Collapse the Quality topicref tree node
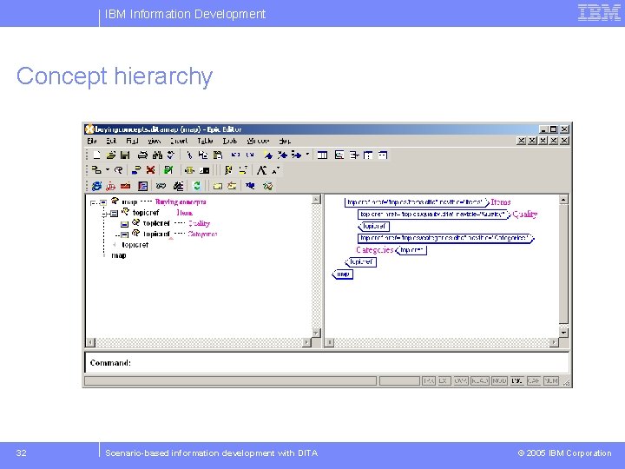This screenshot has height=469, width=625. tap(124, 224)
